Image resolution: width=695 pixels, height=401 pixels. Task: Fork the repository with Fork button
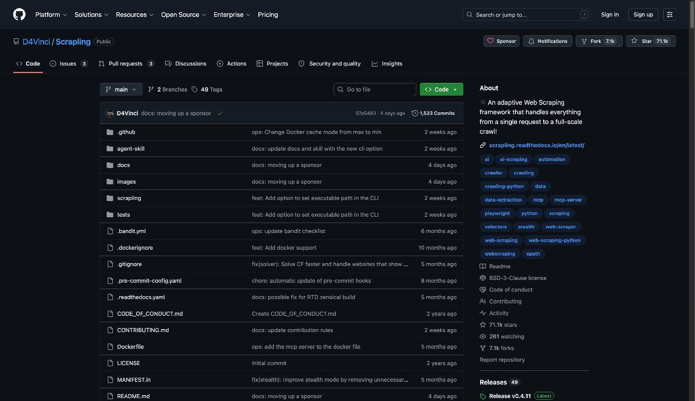[599, 41]
